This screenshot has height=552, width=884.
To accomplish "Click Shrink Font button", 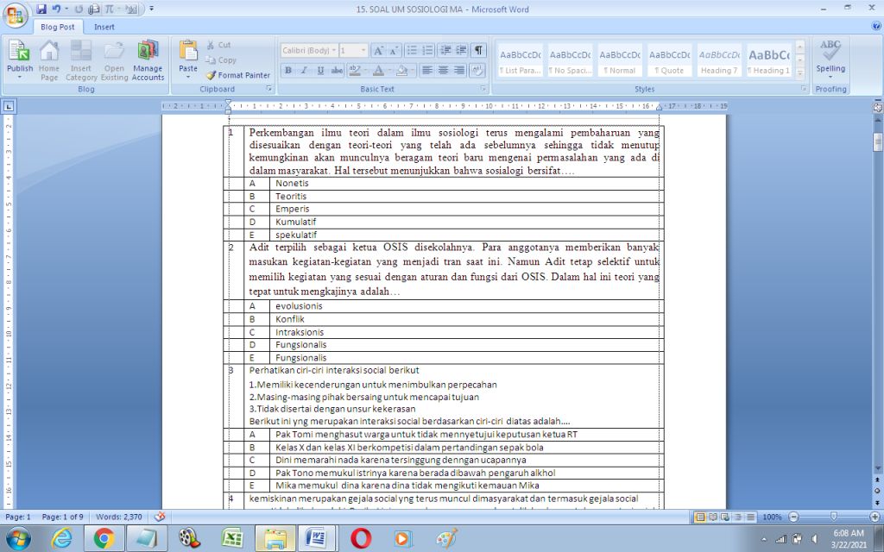I will [394, 50].
